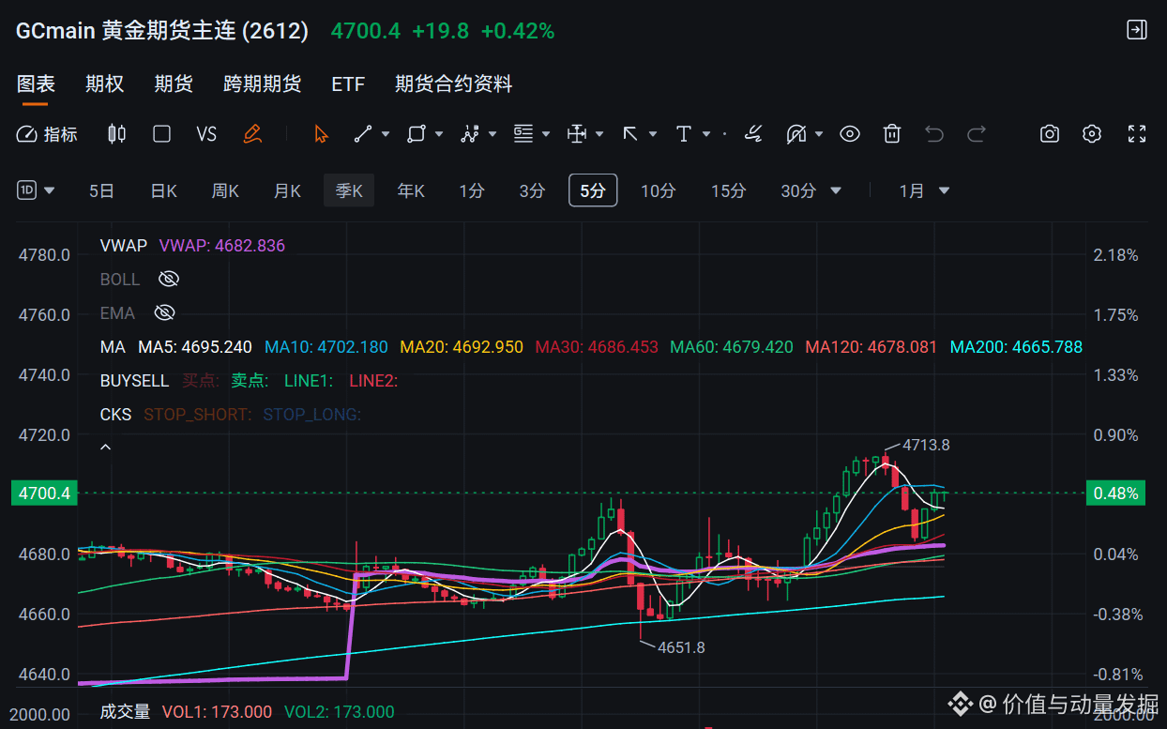Image resolution: width=1167 pixels, height=729 pixels.
Task: Click the 4700.4 price label on axis
Action: [x=44, y=493]
